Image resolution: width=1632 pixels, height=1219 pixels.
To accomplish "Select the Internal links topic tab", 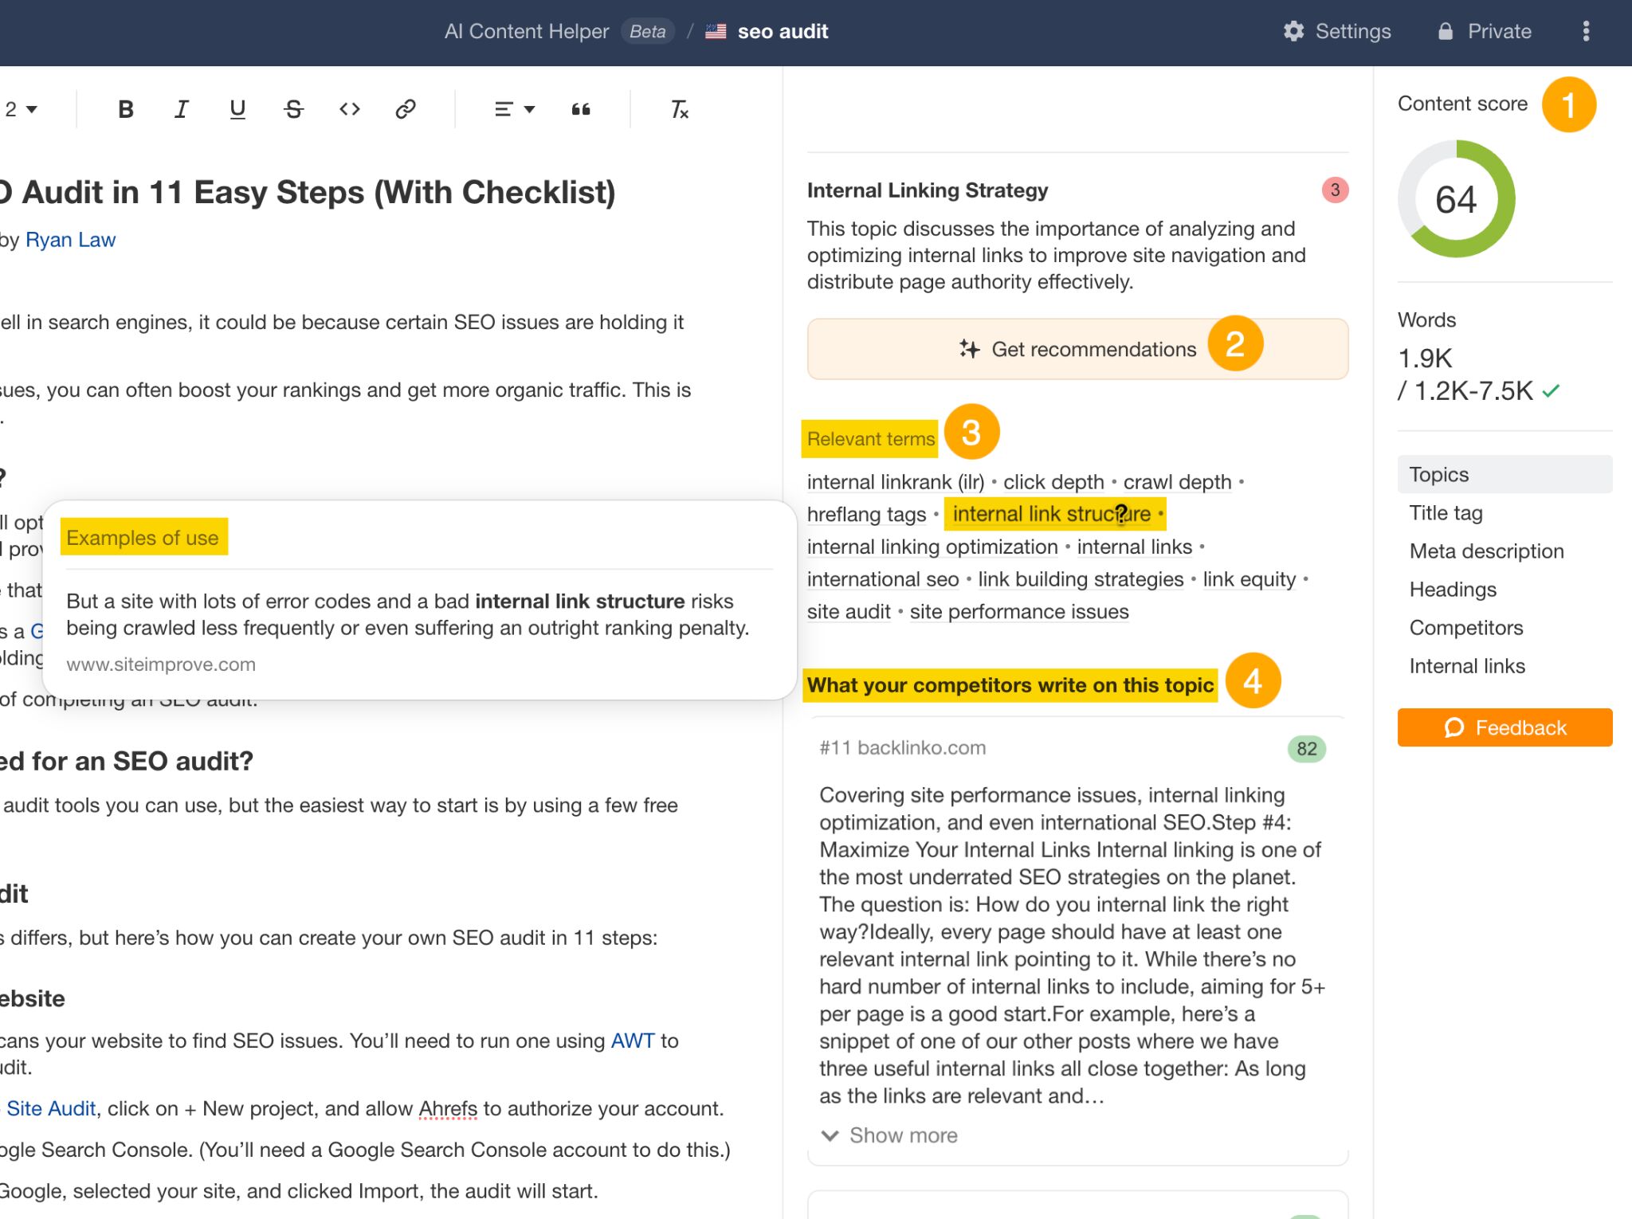I will pos(1465,664).
